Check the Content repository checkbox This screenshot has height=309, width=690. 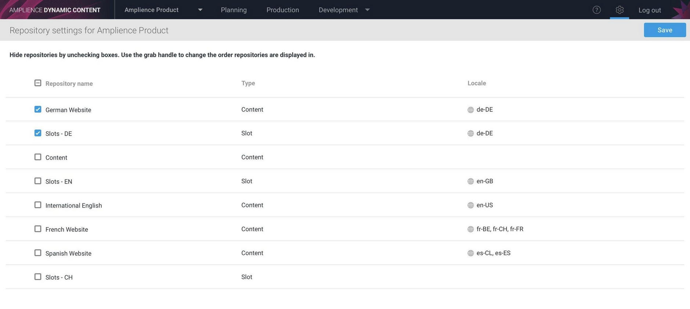pyautogui.click(x=38, y=157)
